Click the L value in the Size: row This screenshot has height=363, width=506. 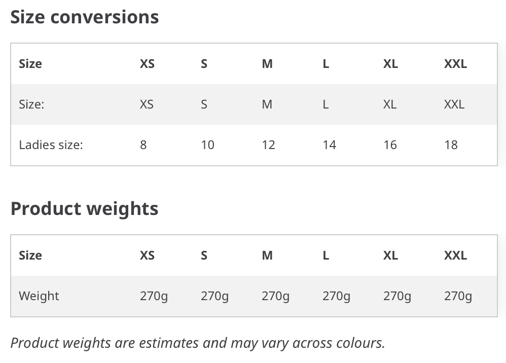[326, 104]
